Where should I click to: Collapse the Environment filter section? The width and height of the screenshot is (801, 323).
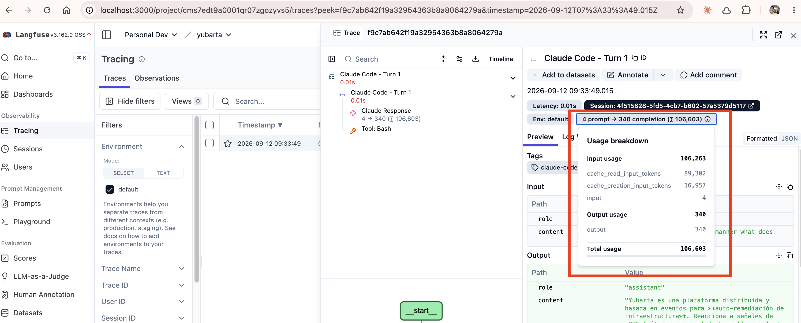coord(182,147)
